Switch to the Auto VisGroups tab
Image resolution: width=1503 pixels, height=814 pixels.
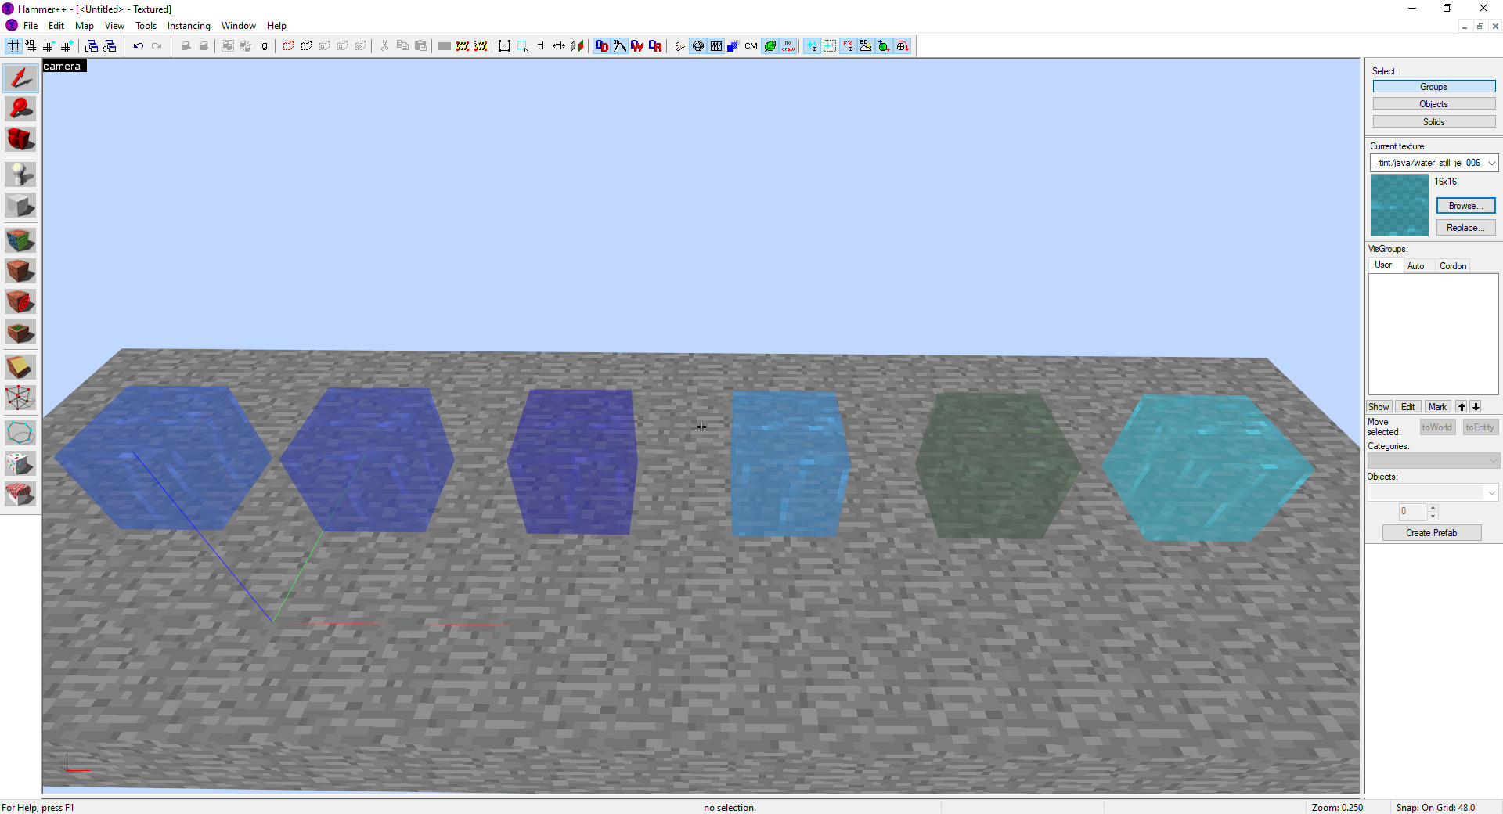[x=1417, y=265]
